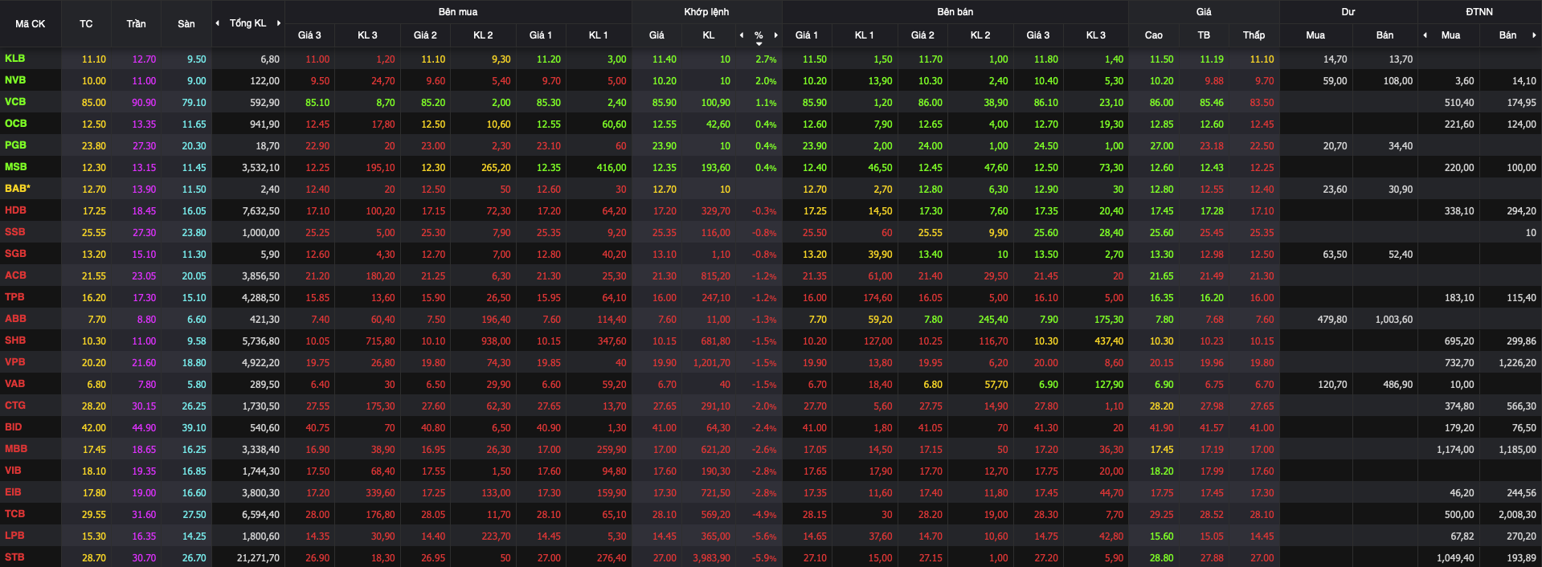Click the Tổng KL column header
1542x567 pixels.
point(247,23)
